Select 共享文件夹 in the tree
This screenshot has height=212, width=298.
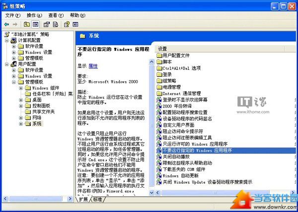[44, 112]
